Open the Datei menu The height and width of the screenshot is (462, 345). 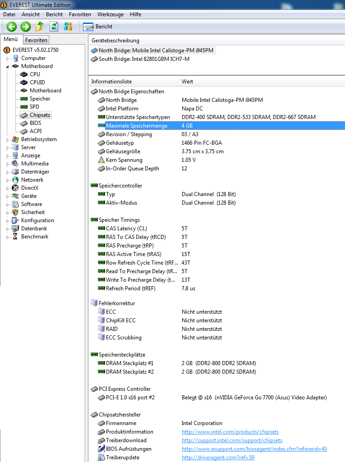coord(9,14)
